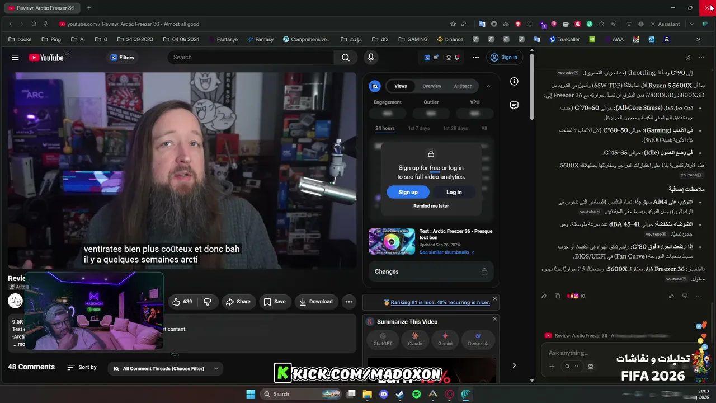This screenshot has height=403, width=716.
Task: Open the Arctic Freezer 36 test thumbnail
Action: pyautogui.click(x=392, y=241)
